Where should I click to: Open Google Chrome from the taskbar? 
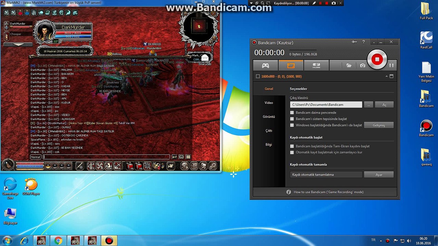(58, 241)
